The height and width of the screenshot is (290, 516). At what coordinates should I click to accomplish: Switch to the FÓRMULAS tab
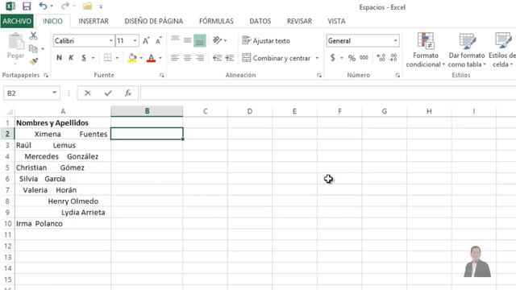click(216, 21)
